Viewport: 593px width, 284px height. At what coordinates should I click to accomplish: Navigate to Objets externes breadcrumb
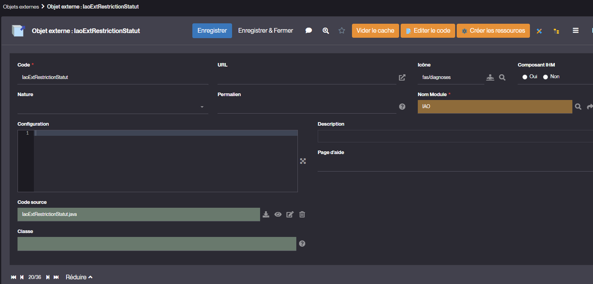coord(21,7)
